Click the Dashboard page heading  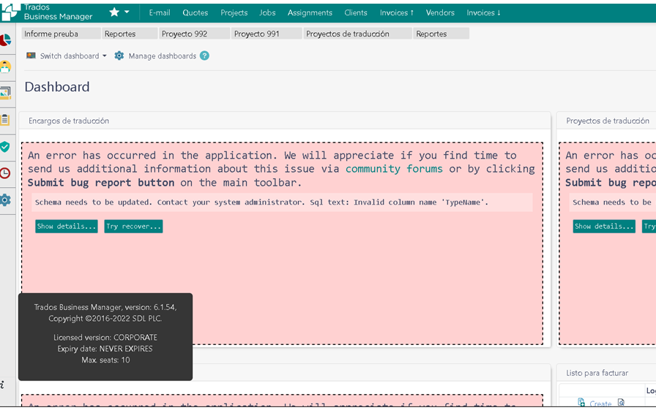[57, 87]
